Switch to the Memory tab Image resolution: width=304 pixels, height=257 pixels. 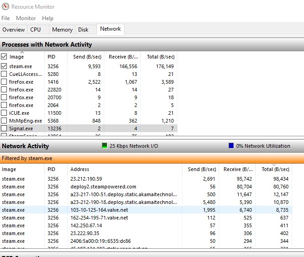pyautogui.click(x=62, y=30)
